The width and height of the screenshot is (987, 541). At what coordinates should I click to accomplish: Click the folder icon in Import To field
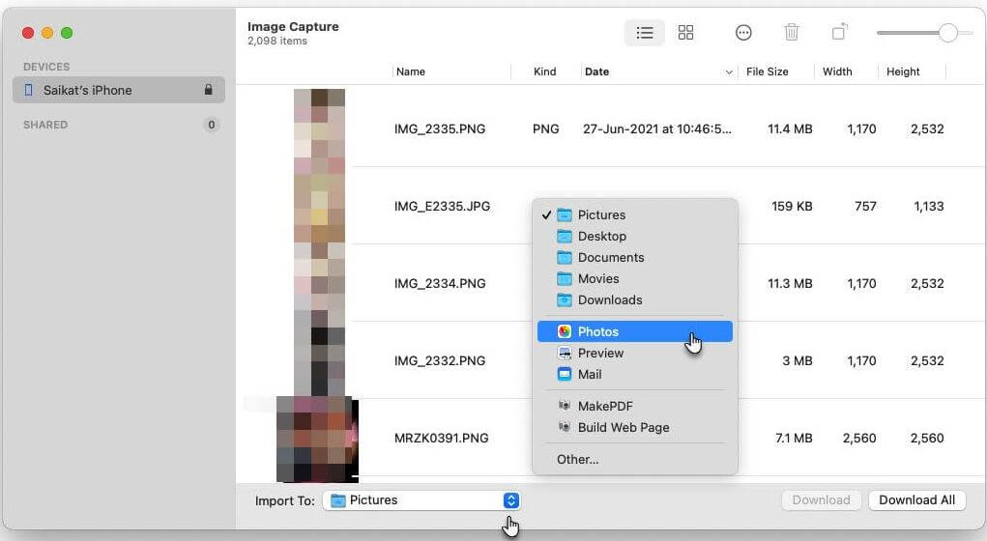point(338,500)
